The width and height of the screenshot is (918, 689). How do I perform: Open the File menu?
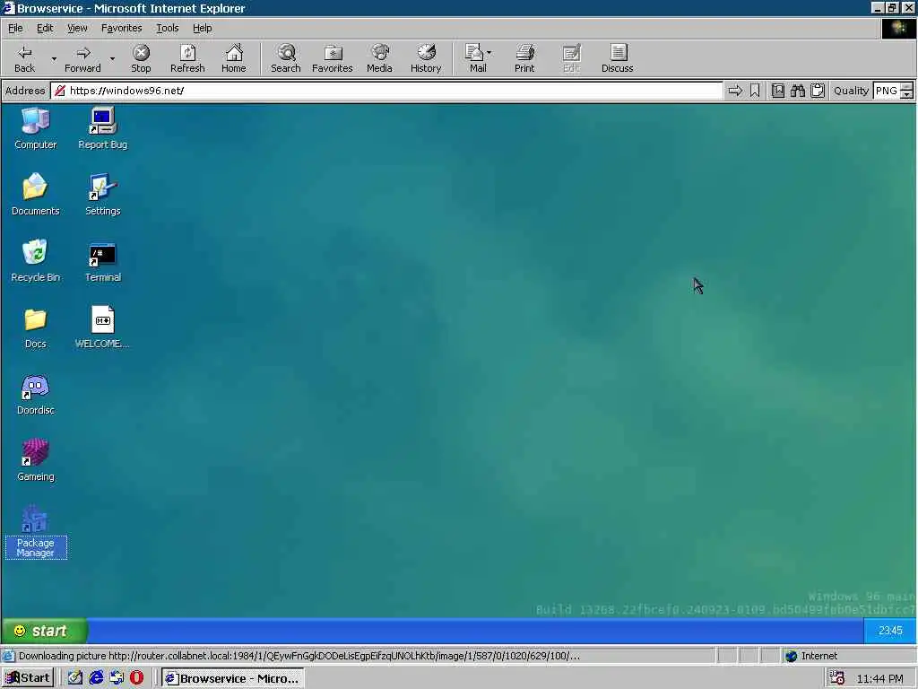(15, 28)
